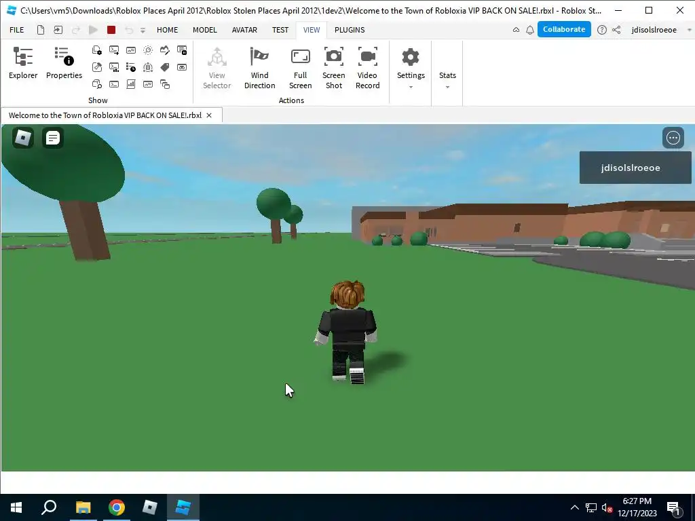Click the View Selector cube icon

(x=217, y=57)
